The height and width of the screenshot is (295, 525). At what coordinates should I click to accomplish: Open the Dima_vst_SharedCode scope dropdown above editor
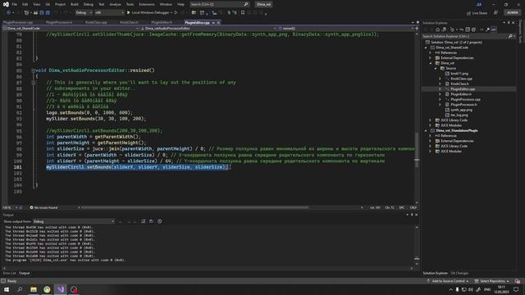point(71,29)
